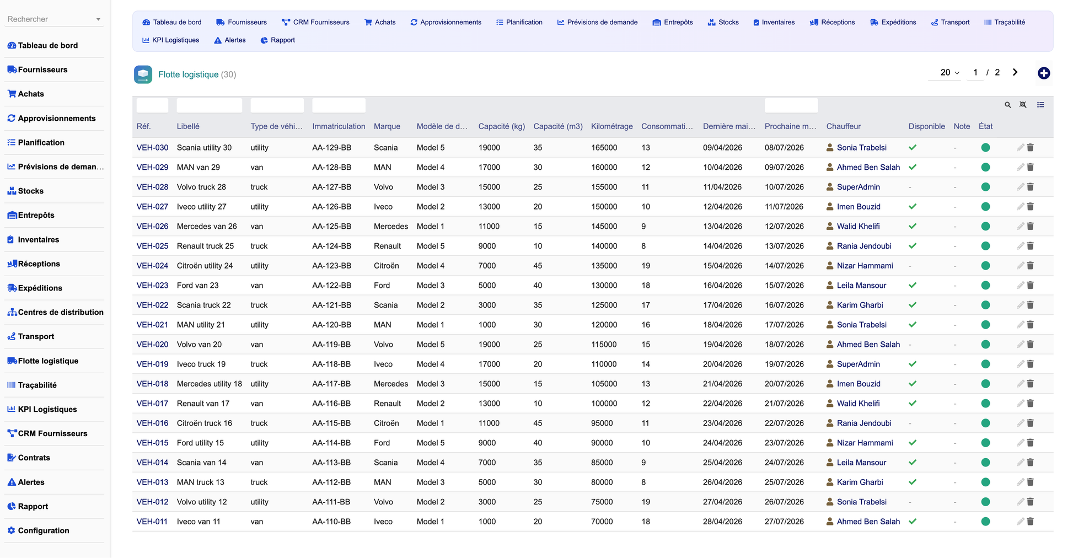Open the VEH-027 reference link
Viewport: 1073px width, 558px height.
[152, 206]
